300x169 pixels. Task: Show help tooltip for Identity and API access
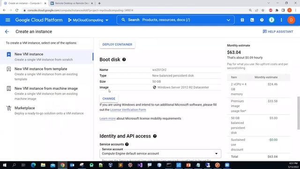click(x=155, y=136)
